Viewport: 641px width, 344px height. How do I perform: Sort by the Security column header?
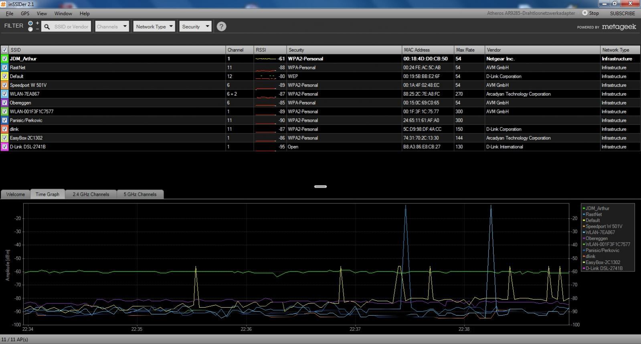(x=344, y=50)
